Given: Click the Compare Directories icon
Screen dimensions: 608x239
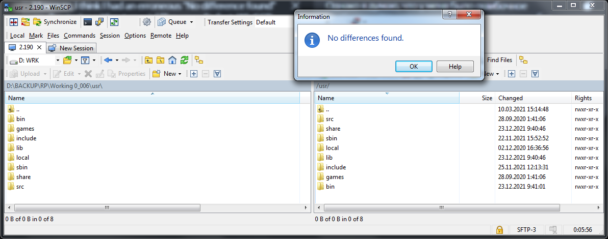Looking at the screenshot, I should 14,22.
